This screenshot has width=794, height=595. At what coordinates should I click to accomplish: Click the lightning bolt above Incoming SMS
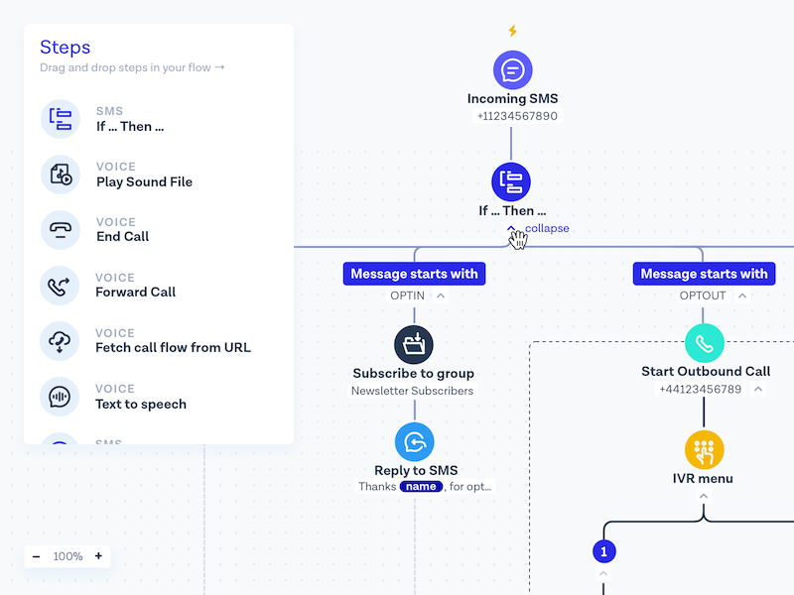[512, 30]
